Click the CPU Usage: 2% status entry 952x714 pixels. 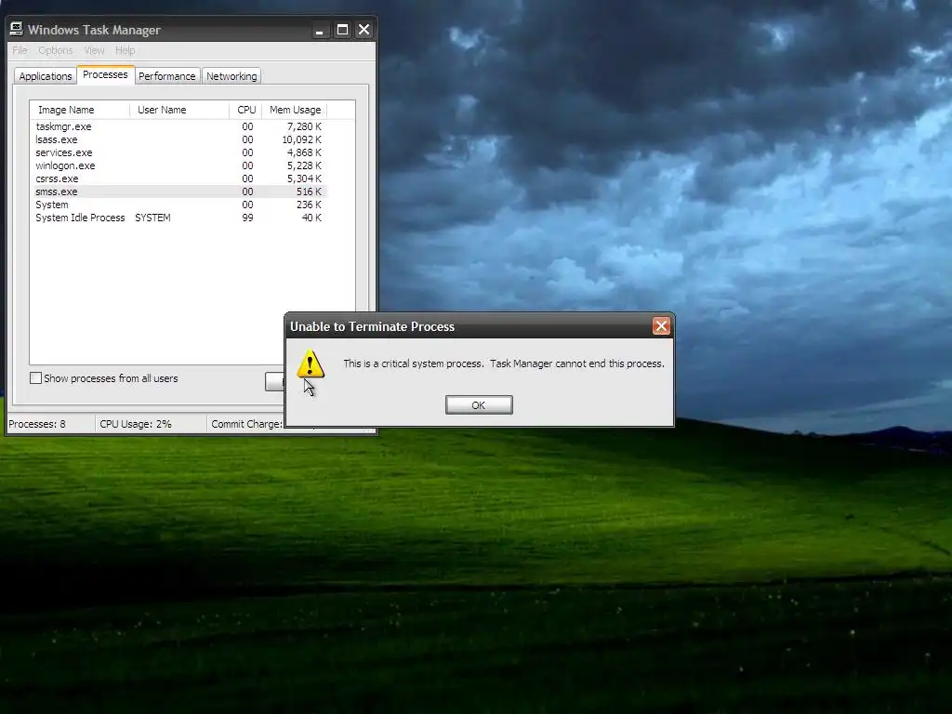click(x=136, y=424)
